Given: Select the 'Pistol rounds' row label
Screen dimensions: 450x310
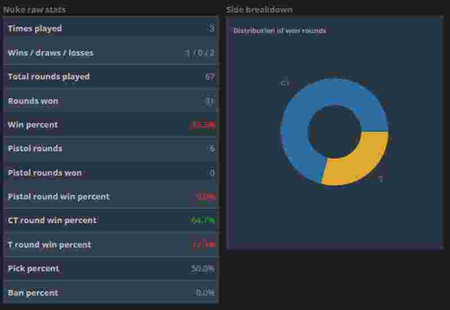Looking at the screenshot, I should coord(35,149).
